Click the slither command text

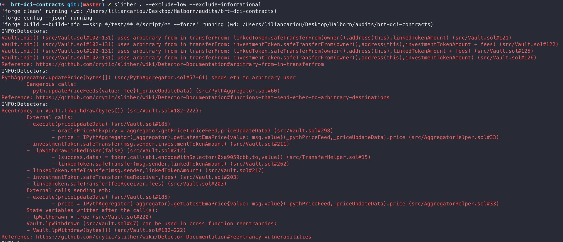point(125,5)
